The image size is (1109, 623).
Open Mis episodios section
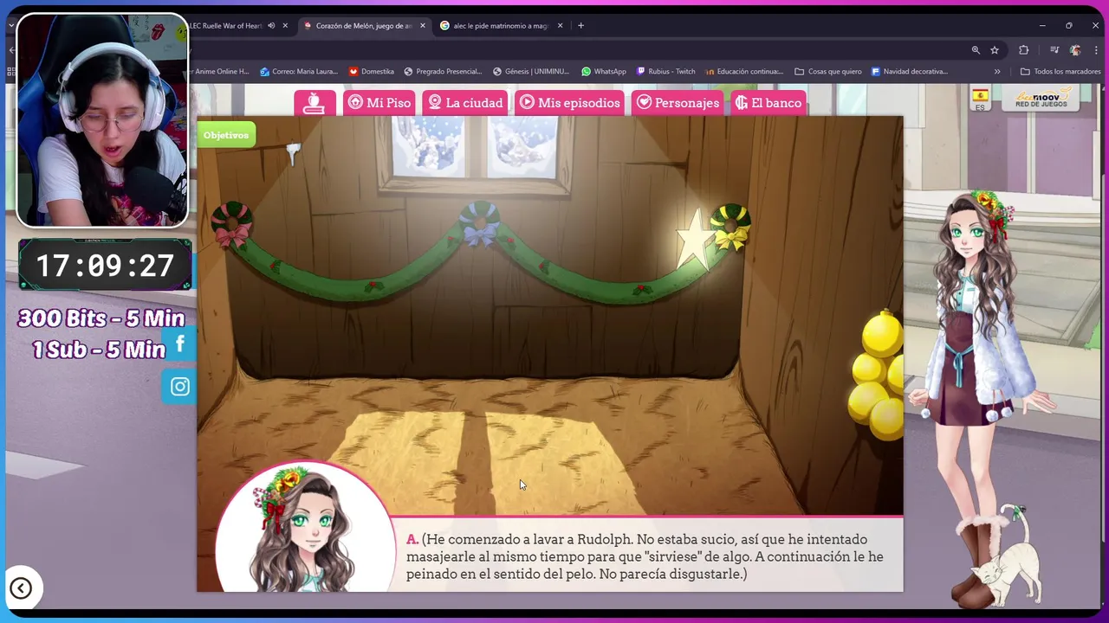click(x=570, y=103)
